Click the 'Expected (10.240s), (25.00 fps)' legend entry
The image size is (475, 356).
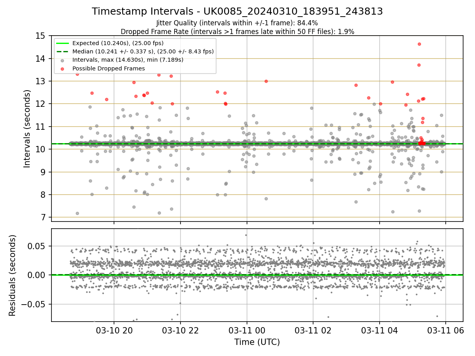118,43
